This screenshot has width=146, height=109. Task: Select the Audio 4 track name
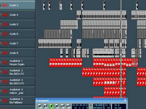tap(14, 15)
